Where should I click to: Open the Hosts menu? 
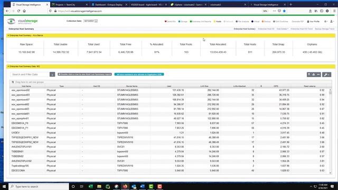[x=217, y=22]
